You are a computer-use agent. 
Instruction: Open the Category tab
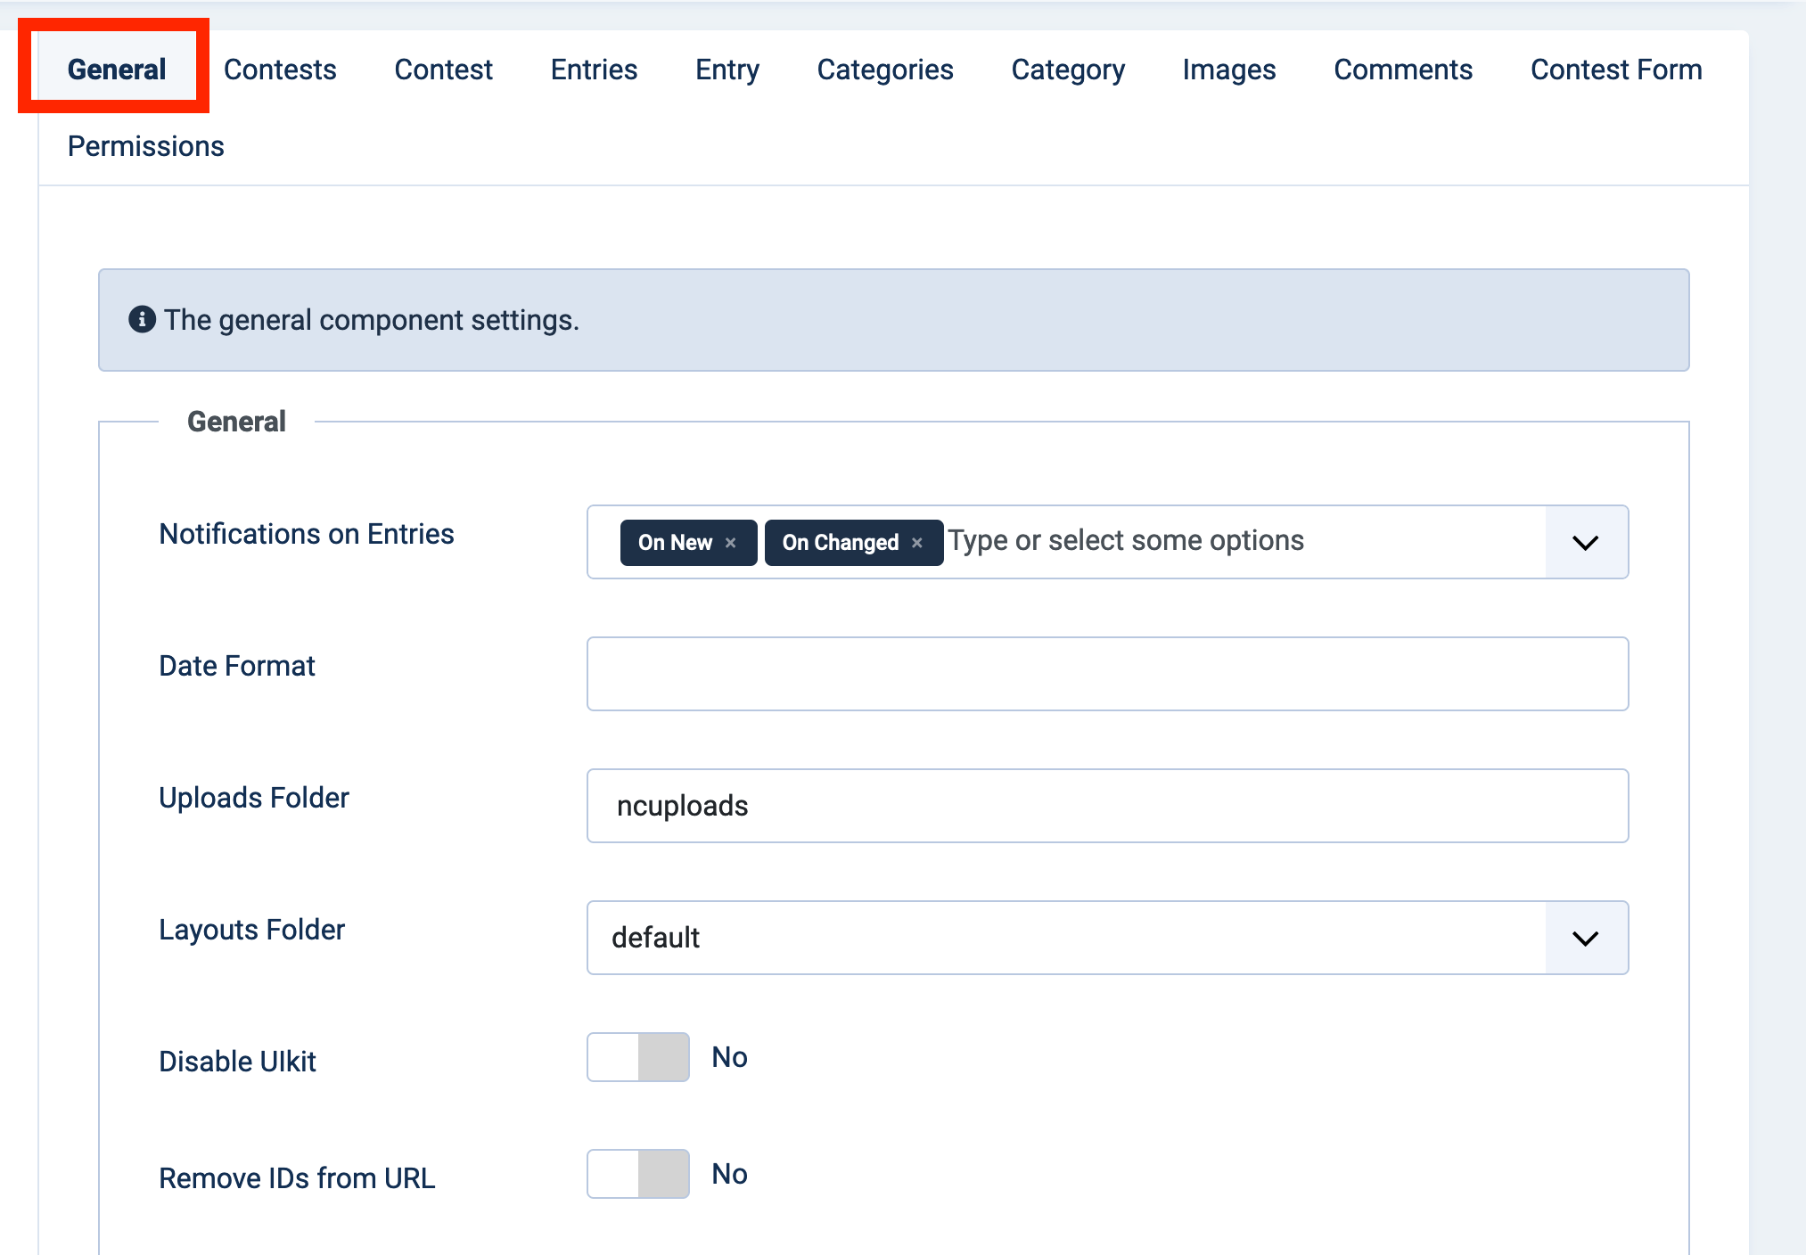tap(1068, 70)
